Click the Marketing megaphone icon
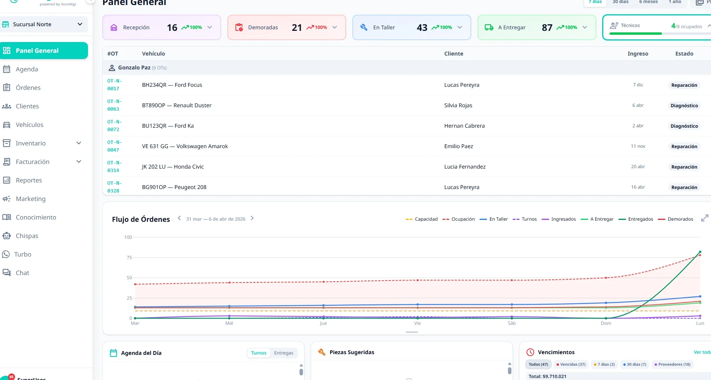711x380 pixels. (x=7, y=199)
